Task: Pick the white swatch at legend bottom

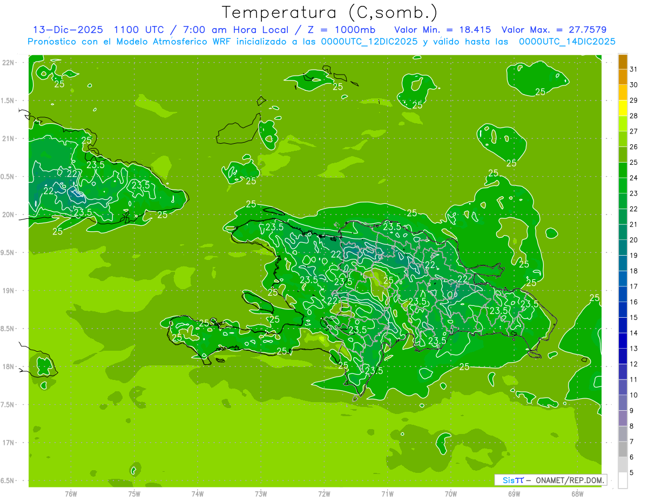Action: [x=623, y=480]
